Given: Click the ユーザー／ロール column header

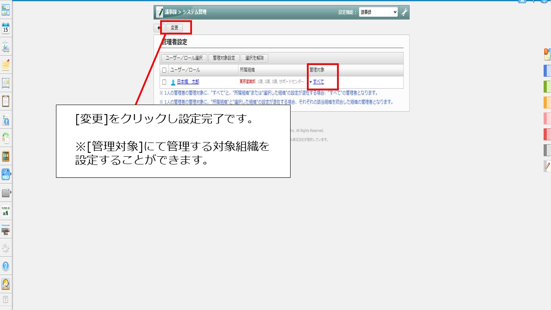Looking at the screenshot, I should 185,70.
